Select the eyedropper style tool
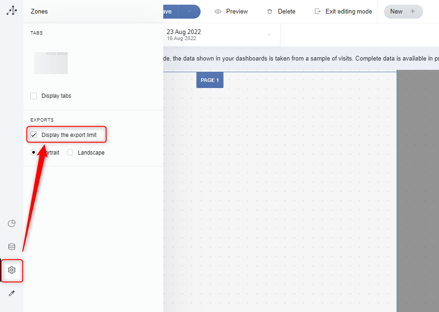 tap(12, 293)
